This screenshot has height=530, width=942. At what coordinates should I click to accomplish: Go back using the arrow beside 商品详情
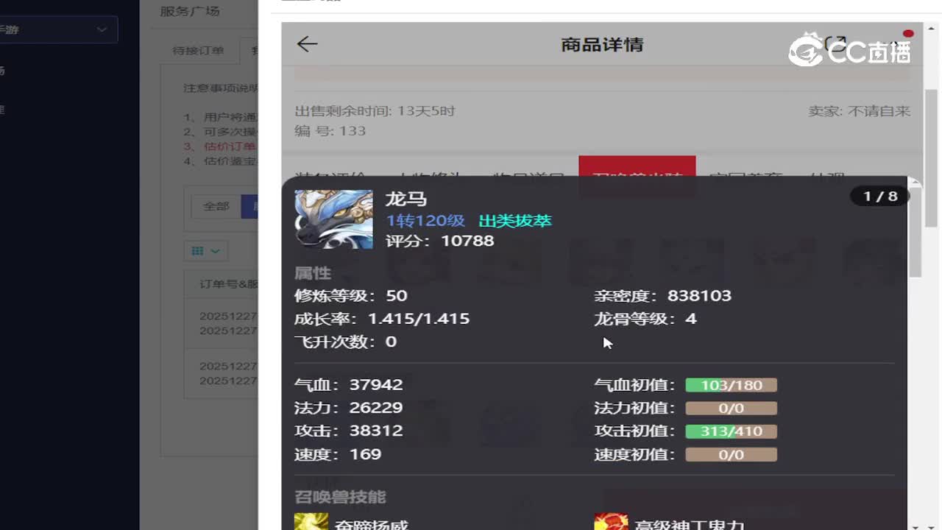307,44
